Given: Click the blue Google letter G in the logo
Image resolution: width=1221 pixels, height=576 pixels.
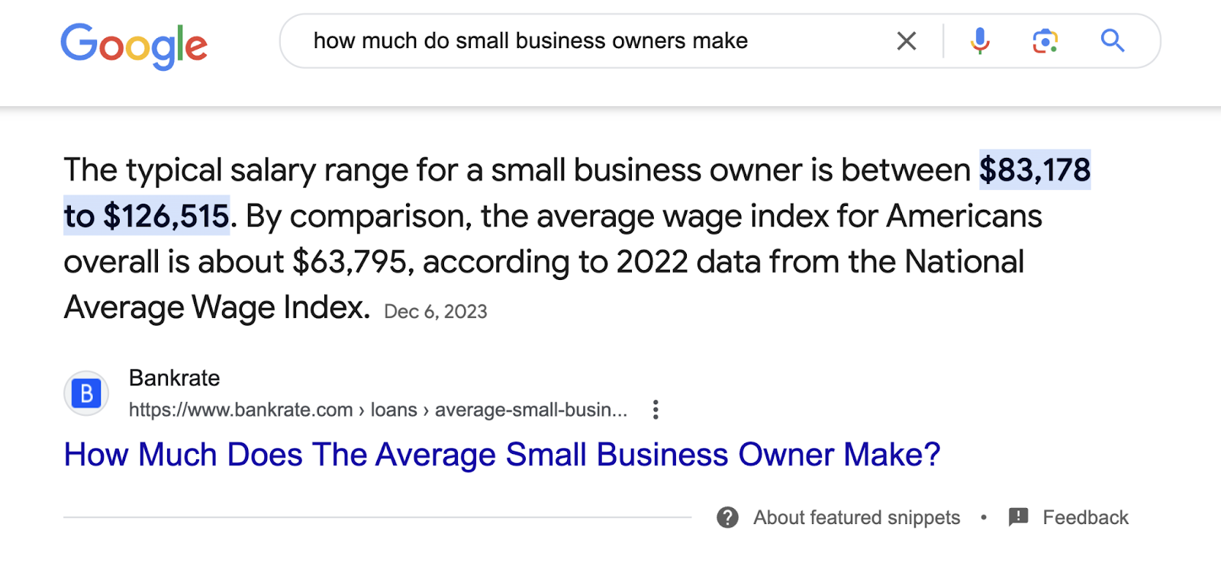Looking at the screenshot, I should [79, 44].
